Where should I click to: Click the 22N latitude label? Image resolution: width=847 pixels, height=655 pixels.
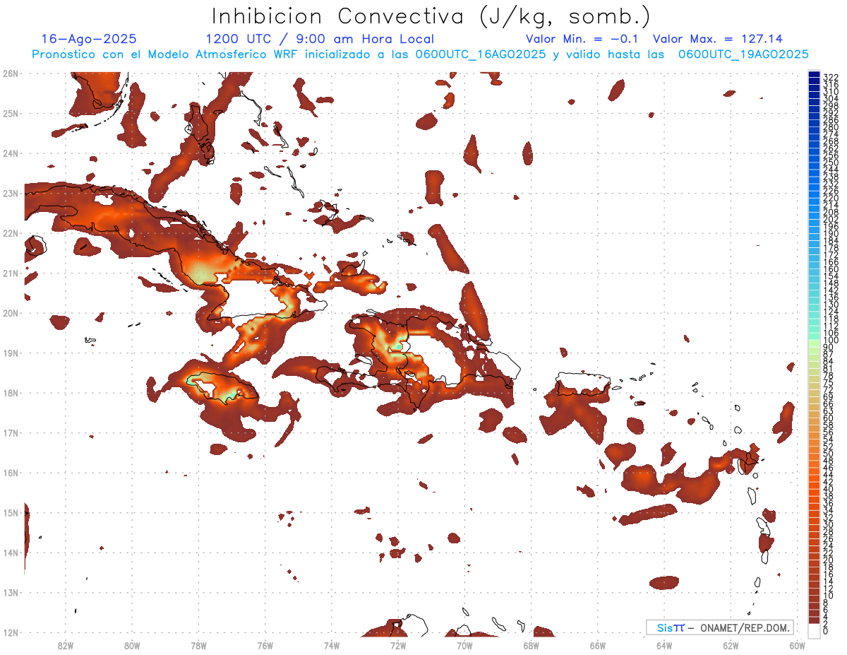[11, 233]
